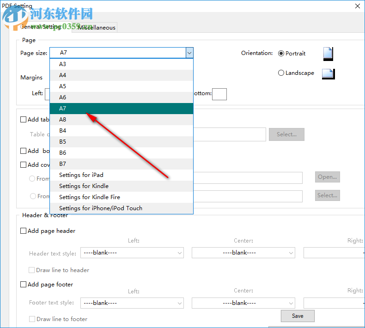The image size is (365, 328).
Task: Toggle Draw line to footer checkbox
Action: pyautogui.click(x=32, y=319)
